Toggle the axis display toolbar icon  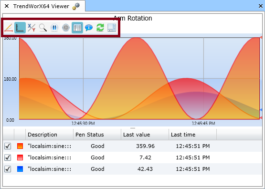[x=20, y=28]
